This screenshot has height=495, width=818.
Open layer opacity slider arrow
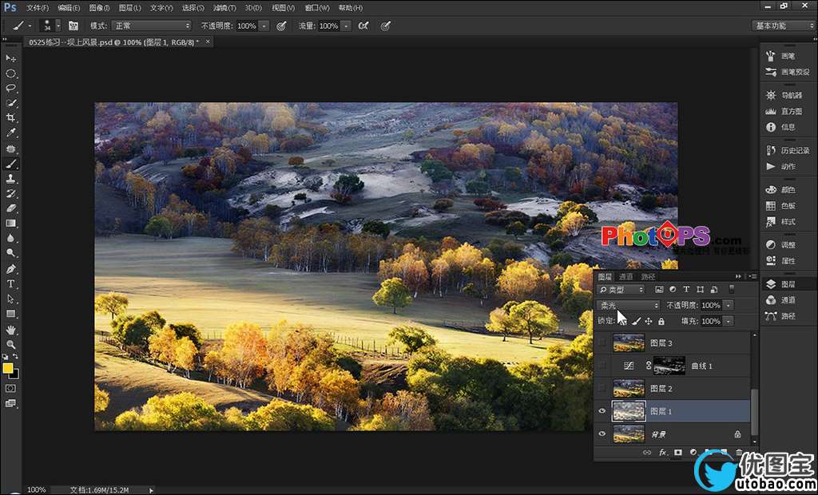pos(729,305)
